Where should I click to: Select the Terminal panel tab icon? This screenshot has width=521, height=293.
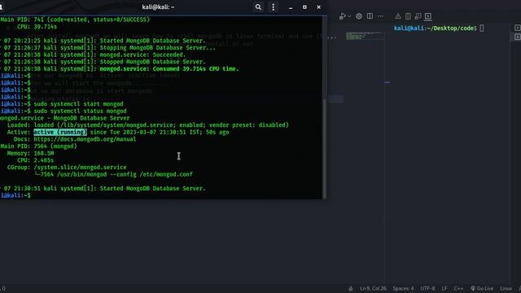(x=428, y=16)
